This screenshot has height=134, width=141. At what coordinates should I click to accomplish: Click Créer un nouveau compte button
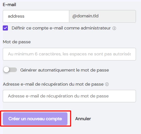click(35, 119)
